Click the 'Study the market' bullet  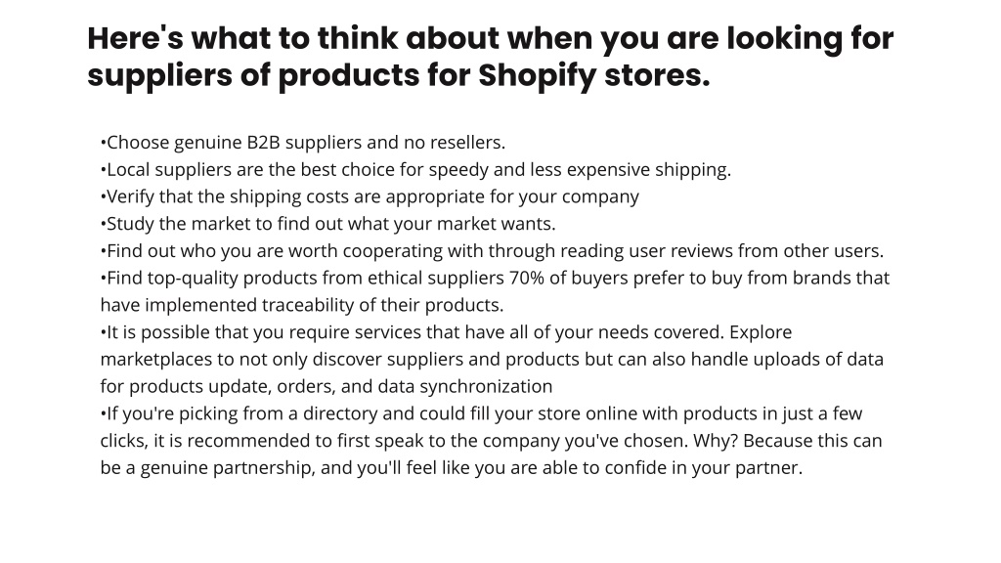point(328,224)
